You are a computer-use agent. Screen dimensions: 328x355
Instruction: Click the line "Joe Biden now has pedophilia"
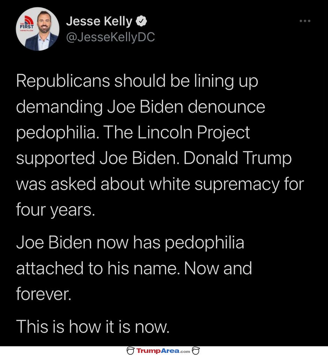tap(130, 243)
